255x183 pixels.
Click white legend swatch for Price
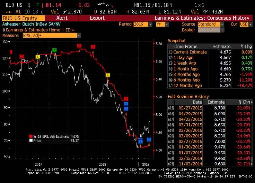31,141
